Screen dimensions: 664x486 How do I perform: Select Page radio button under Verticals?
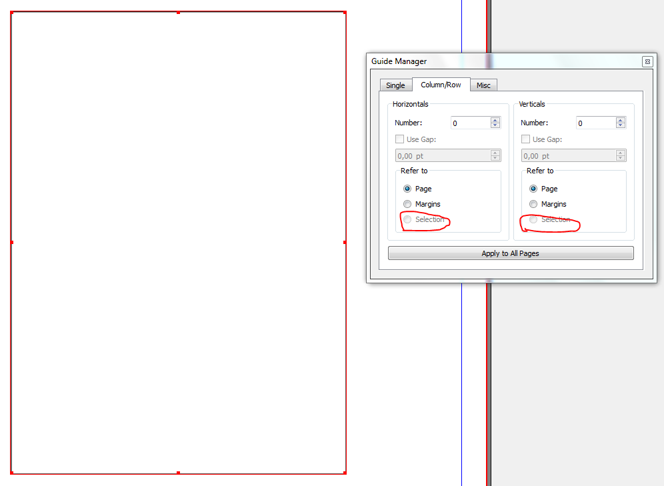tap(533, 189)
